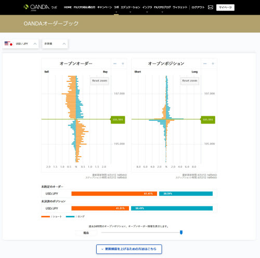Zoom in the Open Orders chart with plus
The width and height of the screenshot is (260, 258).
[123, 64]
